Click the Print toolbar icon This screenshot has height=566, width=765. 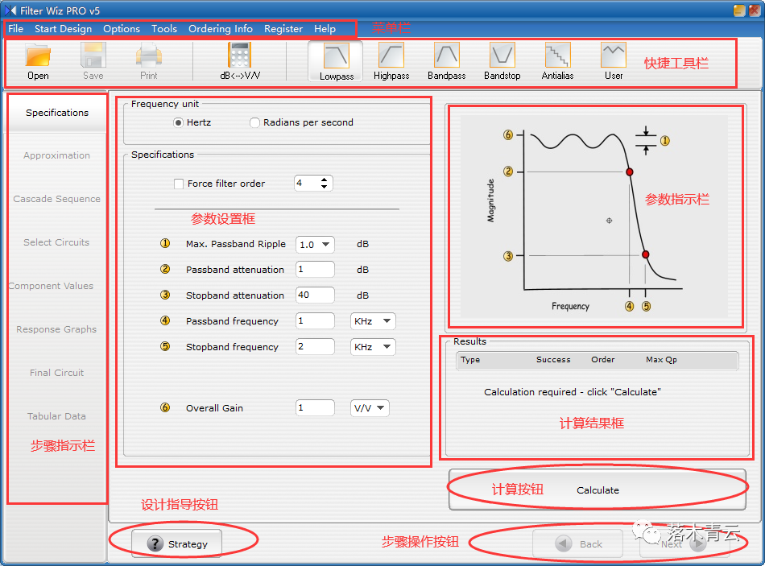(149, 61)
